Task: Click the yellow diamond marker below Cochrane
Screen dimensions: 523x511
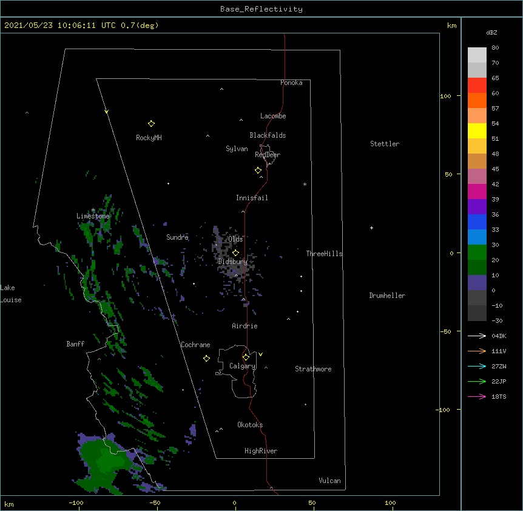Action: (206, 358)
